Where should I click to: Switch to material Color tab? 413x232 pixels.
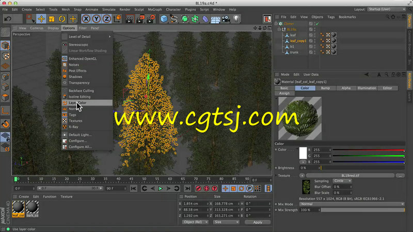pos(305,88)
